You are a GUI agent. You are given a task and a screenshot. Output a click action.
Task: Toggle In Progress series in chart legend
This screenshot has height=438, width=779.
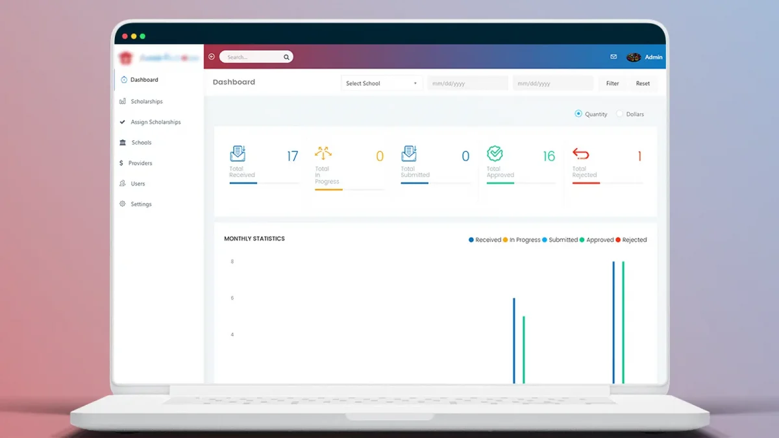(x=521, y=240)
